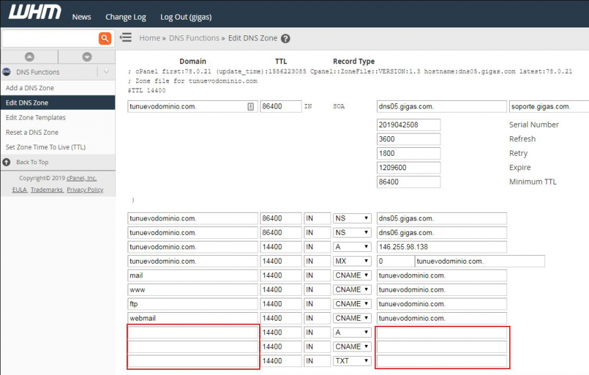Open the help question mark icon

285,39
